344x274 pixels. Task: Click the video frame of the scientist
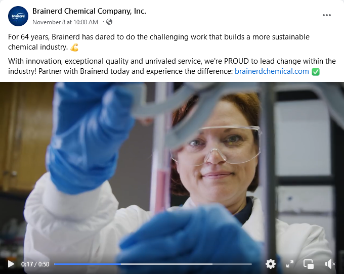pyautogui.click(x=172, y=171)
